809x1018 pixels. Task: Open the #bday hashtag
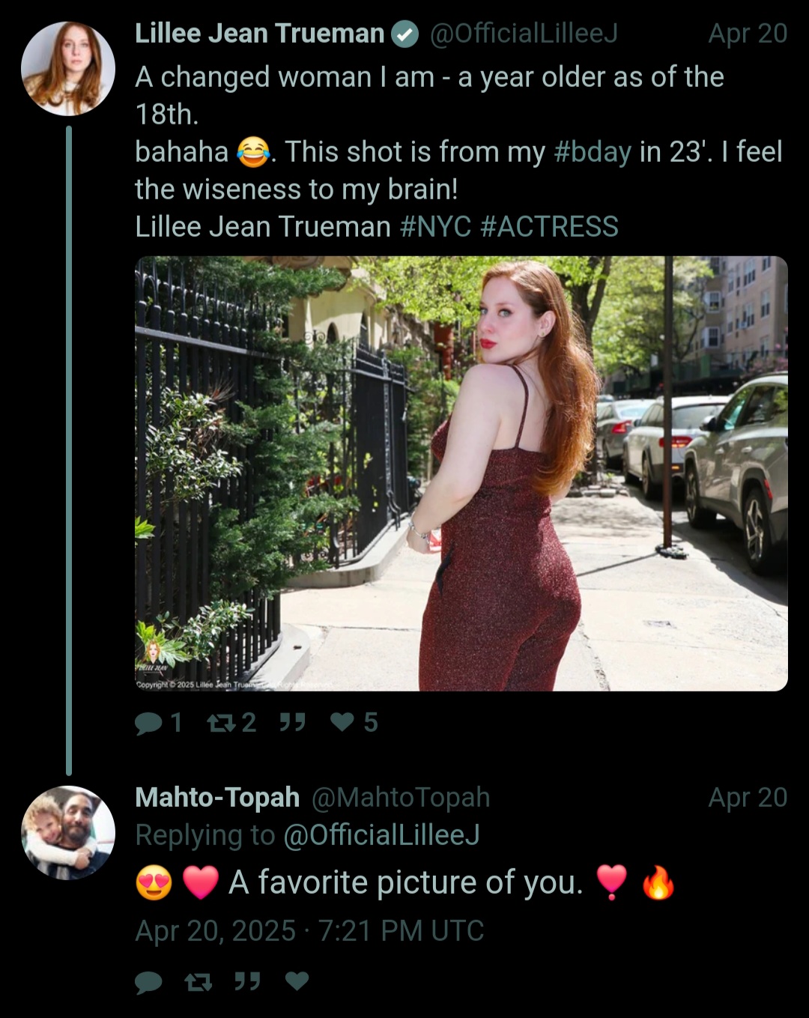coord(593,152)
